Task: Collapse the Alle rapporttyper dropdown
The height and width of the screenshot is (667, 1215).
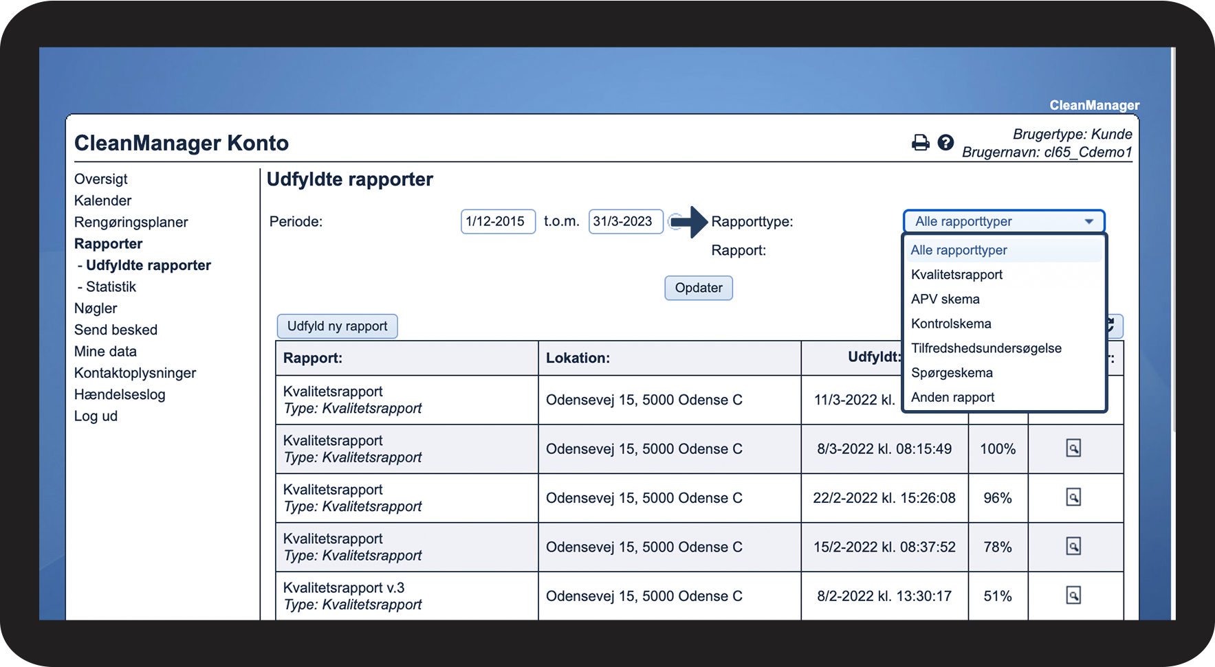Action: coord(1003,221)
